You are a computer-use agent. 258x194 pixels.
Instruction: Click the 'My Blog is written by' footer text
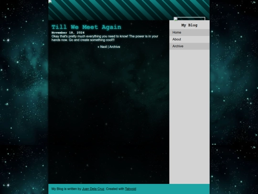point(66,189)
